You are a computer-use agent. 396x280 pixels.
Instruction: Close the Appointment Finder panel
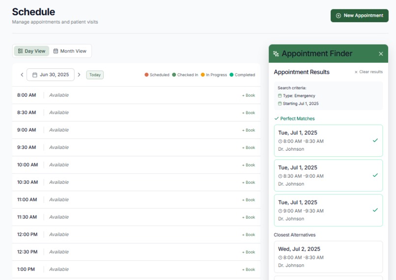[x=381, y=54]
